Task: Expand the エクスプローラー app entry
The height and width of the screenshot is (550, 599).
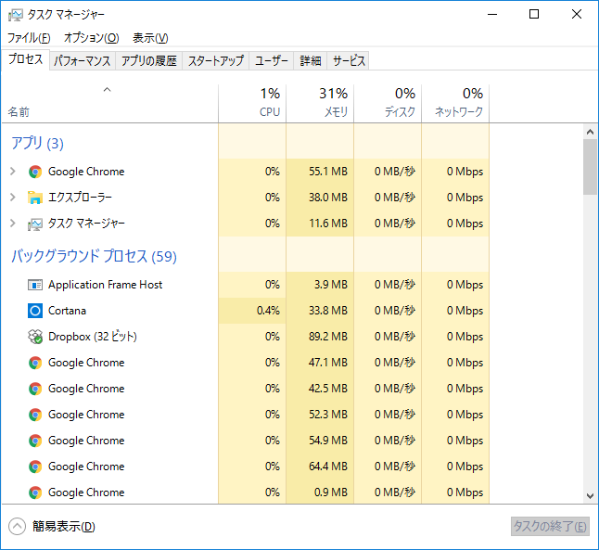Action: 12,198
